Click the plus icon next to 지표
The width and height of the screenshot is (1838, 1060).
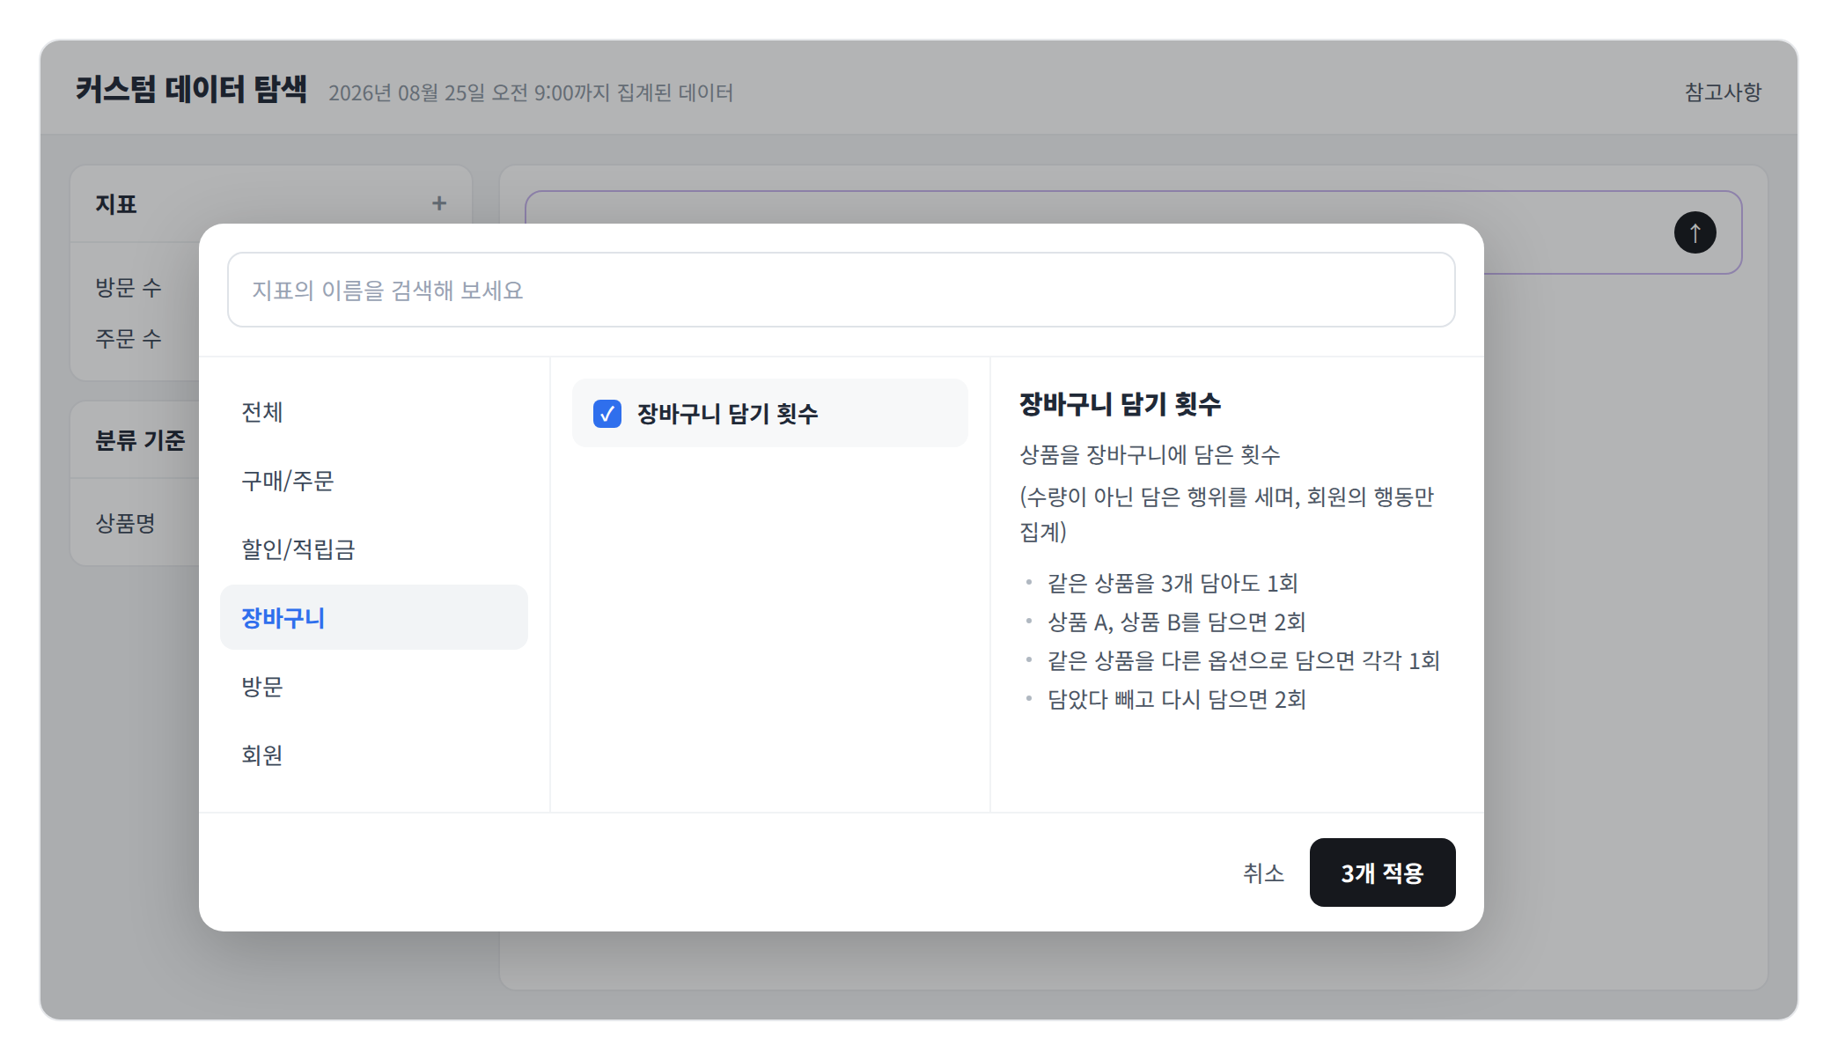tap(439, 203)
